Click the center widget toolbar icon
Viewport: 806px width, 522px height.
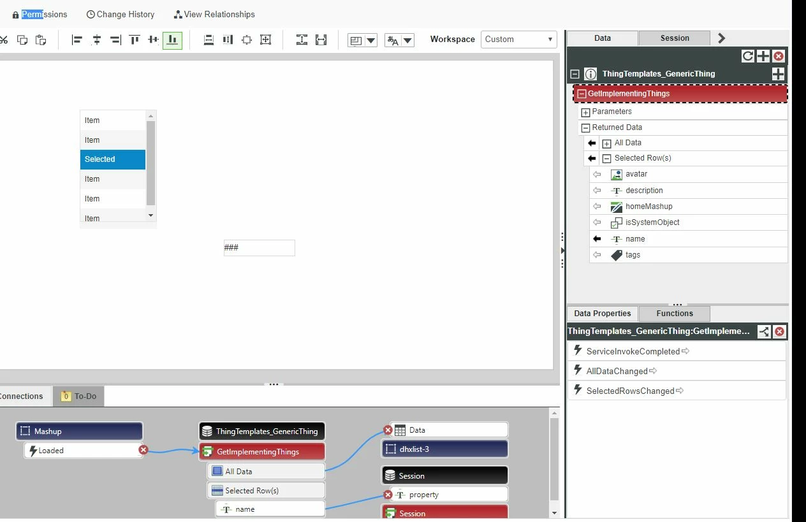(x=247, y=40)
